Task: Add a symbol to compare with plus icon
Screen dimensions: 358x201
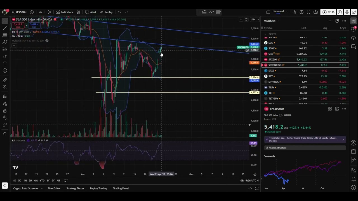Action: 32,12
